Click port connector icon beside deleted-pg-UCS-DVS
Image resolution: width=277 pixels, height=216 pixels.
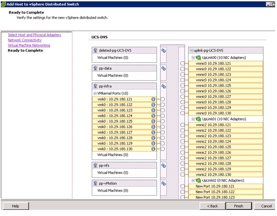163,51
